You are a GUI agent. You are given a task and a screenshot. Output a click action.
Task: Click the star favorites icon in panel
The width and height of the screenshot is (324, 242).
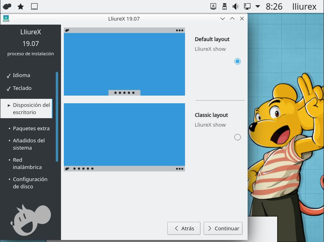click(x=21, y=6)
